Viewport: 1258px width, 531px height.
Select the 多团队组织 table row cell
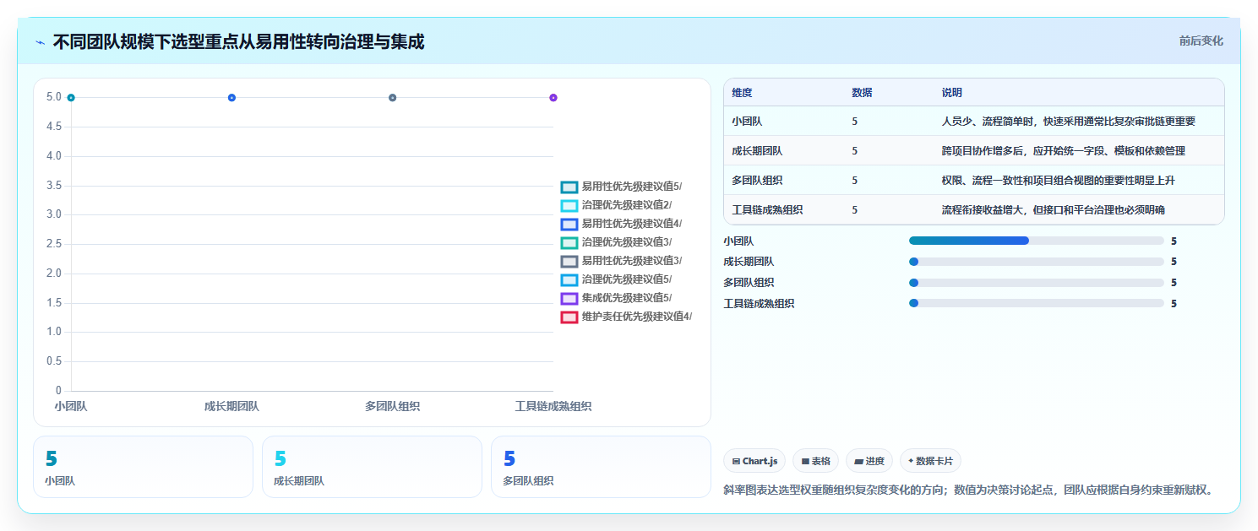[758, 181]
